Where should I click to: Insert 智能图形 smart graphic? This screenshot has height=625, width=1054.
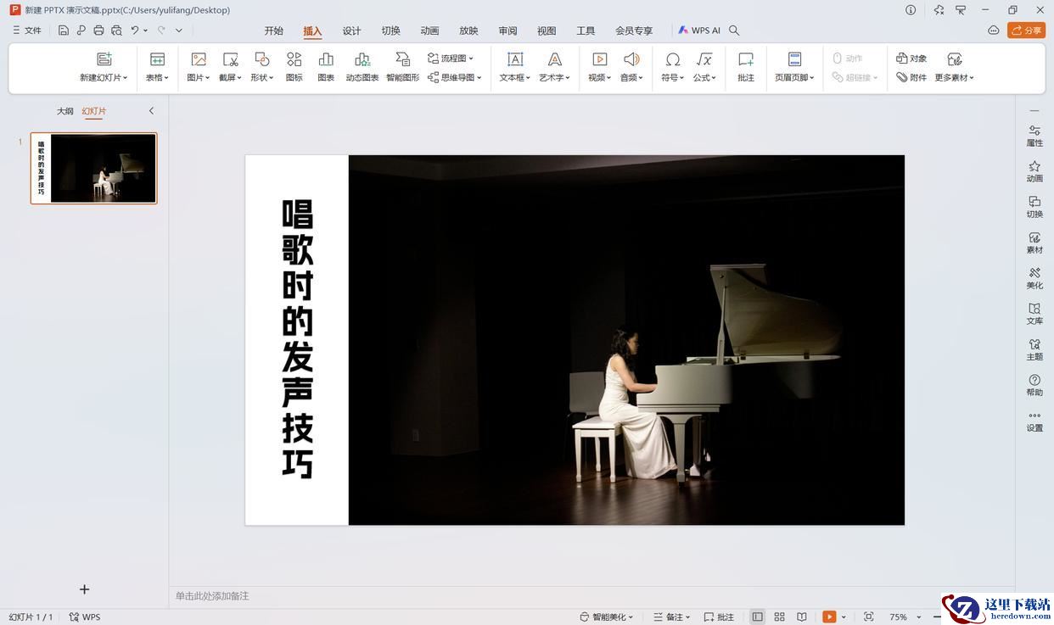click(x=402, y=67)
